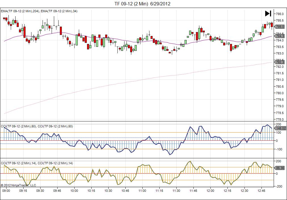Image resolution: width=287 pixels, height=200 pixels.
Task: Click the 148.02 CCI value marker
Action: point(280,128)
